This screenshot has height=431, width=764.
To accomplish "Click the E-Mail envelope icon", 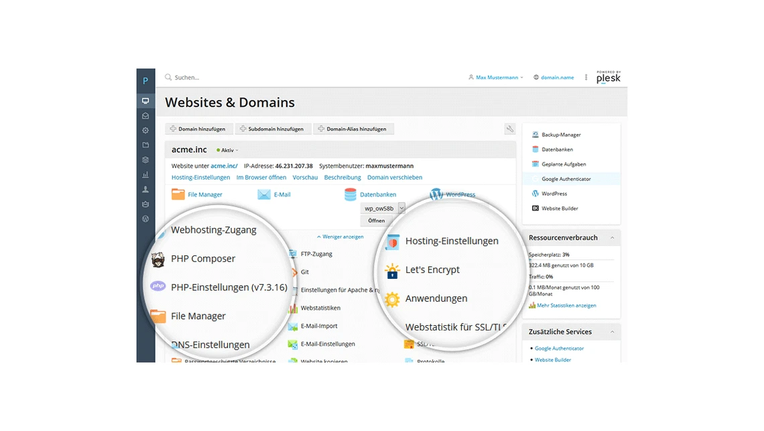I will pyautogui.click(x=264, y=194).
